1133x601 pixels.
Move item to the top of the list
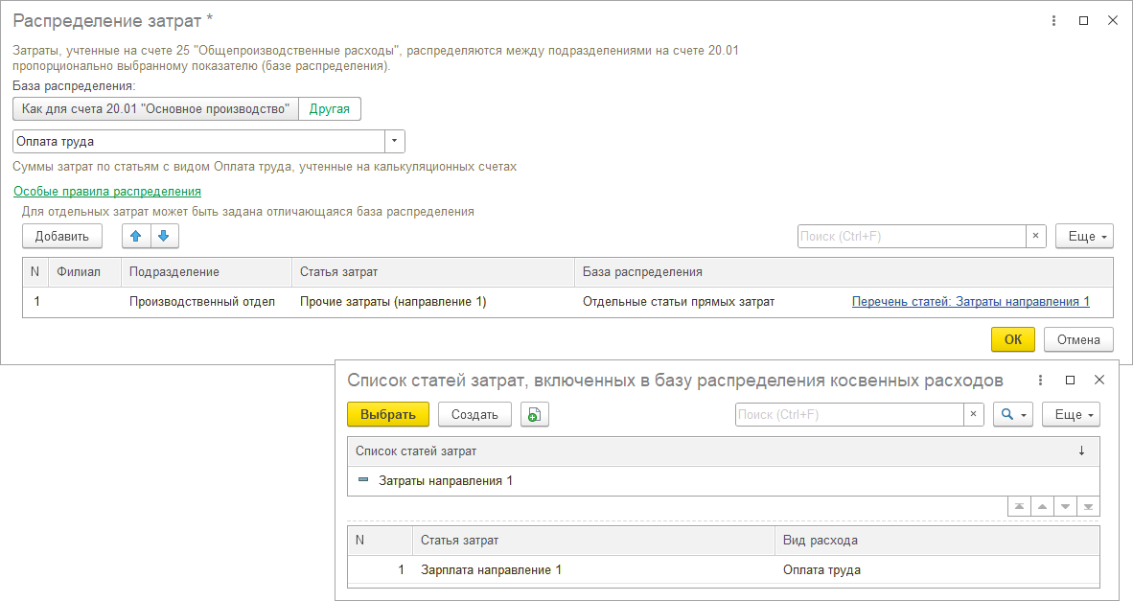pyautogui.click(x=1019, y=506)
